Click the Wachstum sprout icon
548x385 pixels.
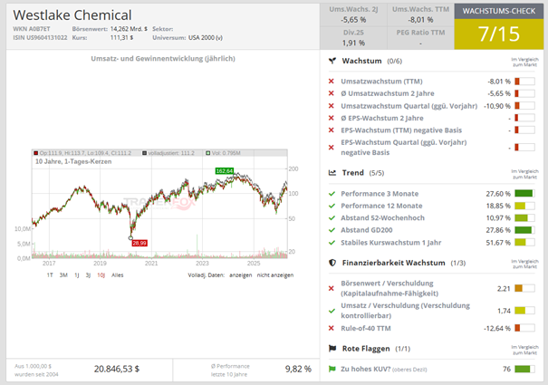(x=332, y=61)
